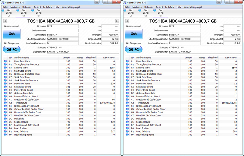Click Throughput Performance icon, right window
This screenshot has width=244, height=156.
(127, 64)
